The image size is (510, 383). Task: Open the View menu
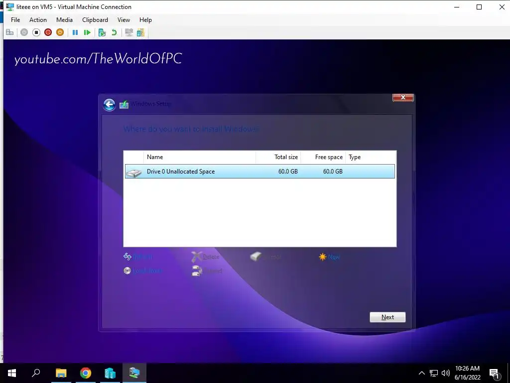pos(124,20)
